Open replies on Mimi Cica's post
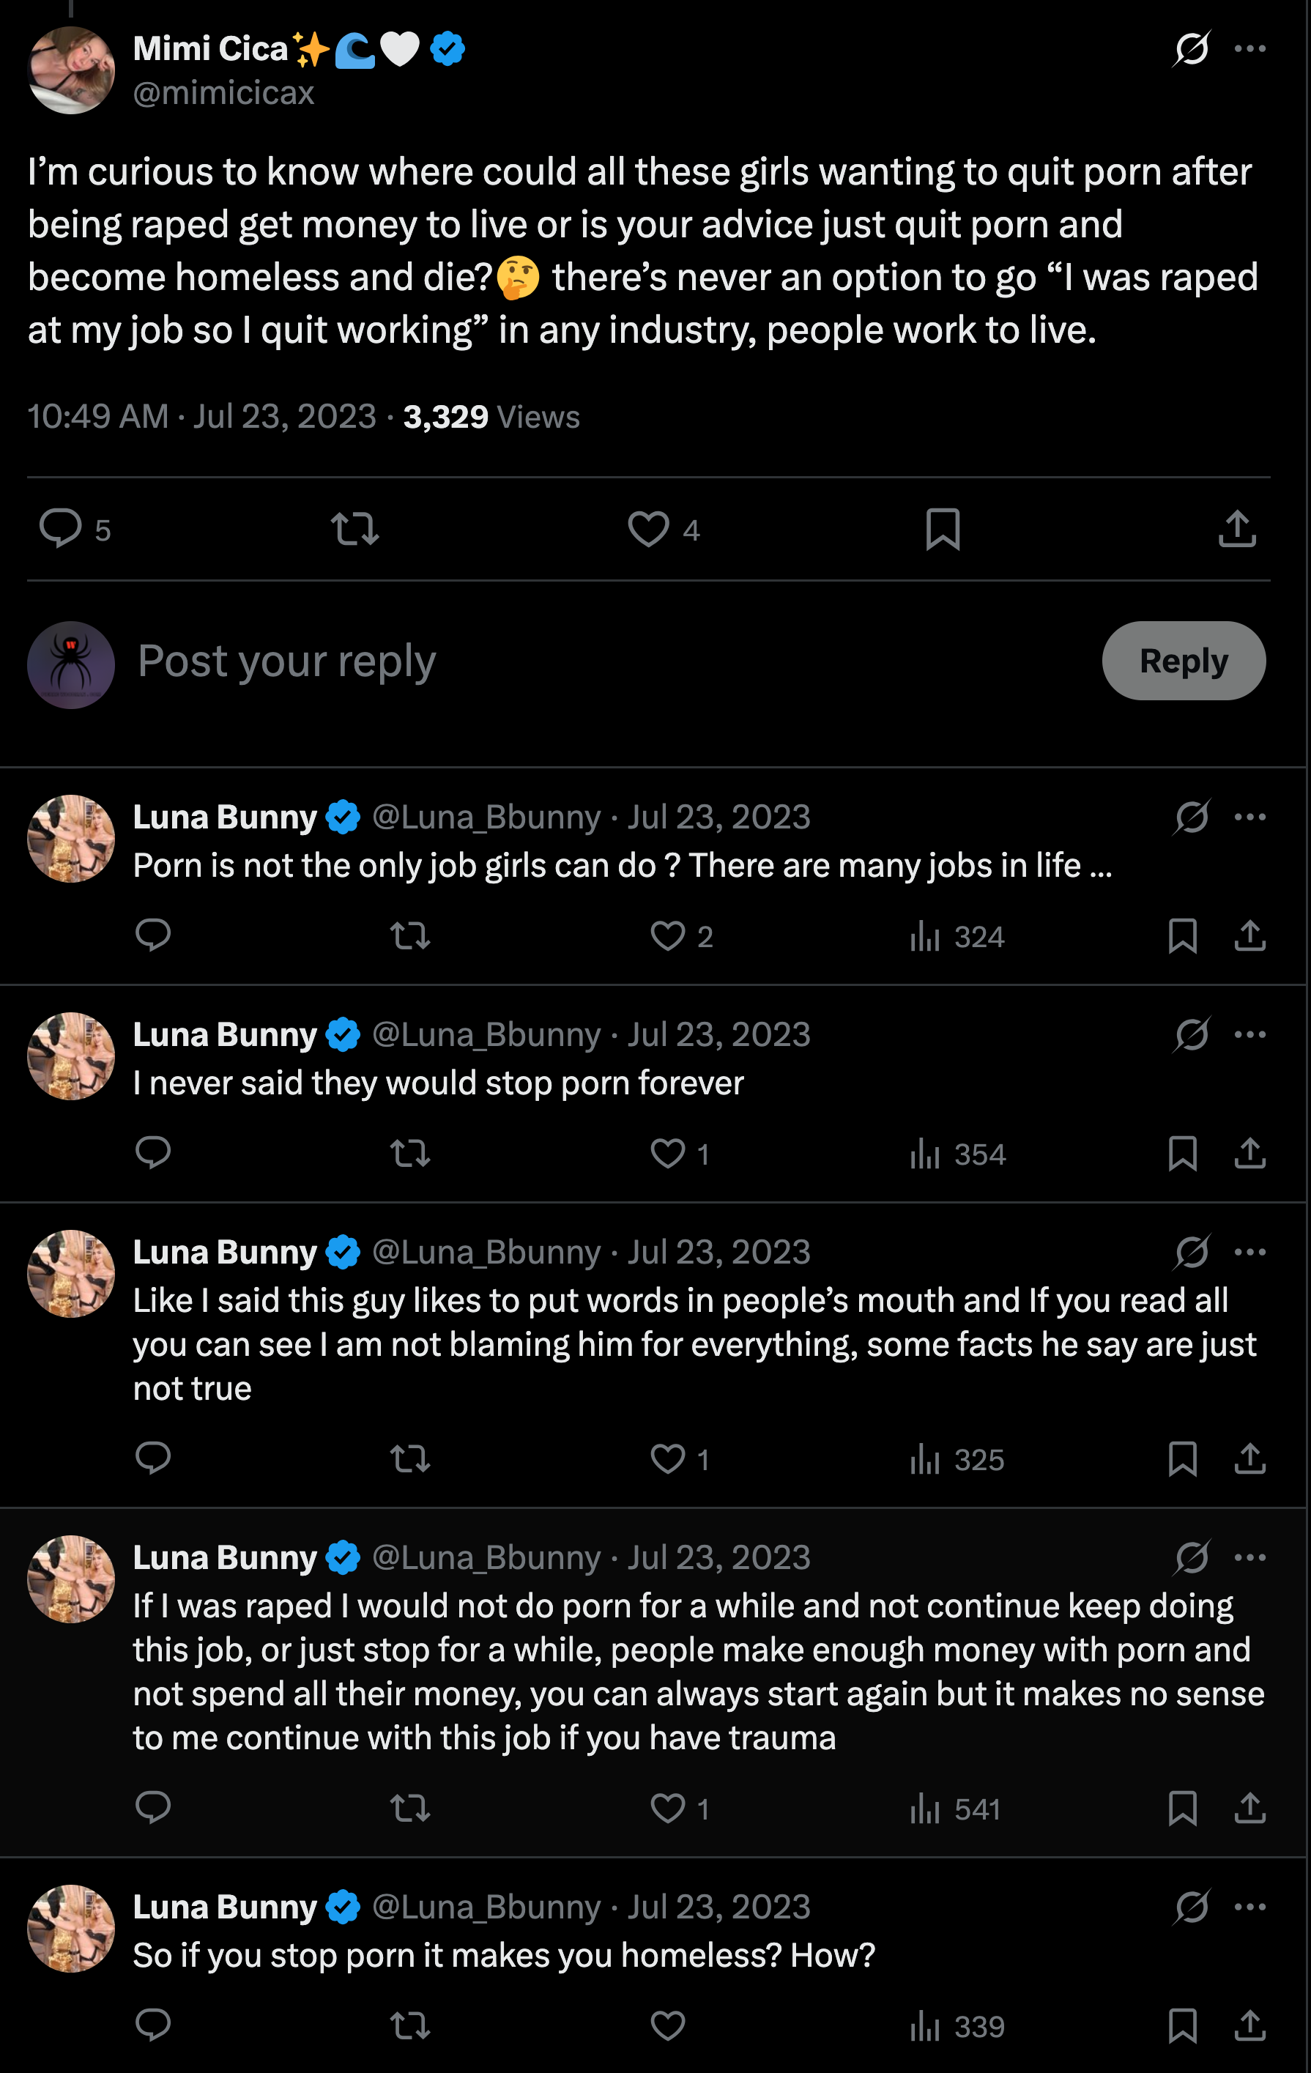1311x2073 pixels. click(x=61, y=529)
